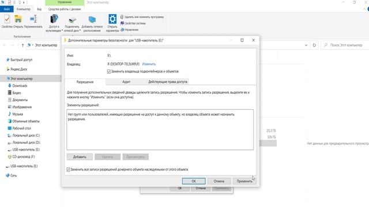Click OK in security settings dialog

194,181
